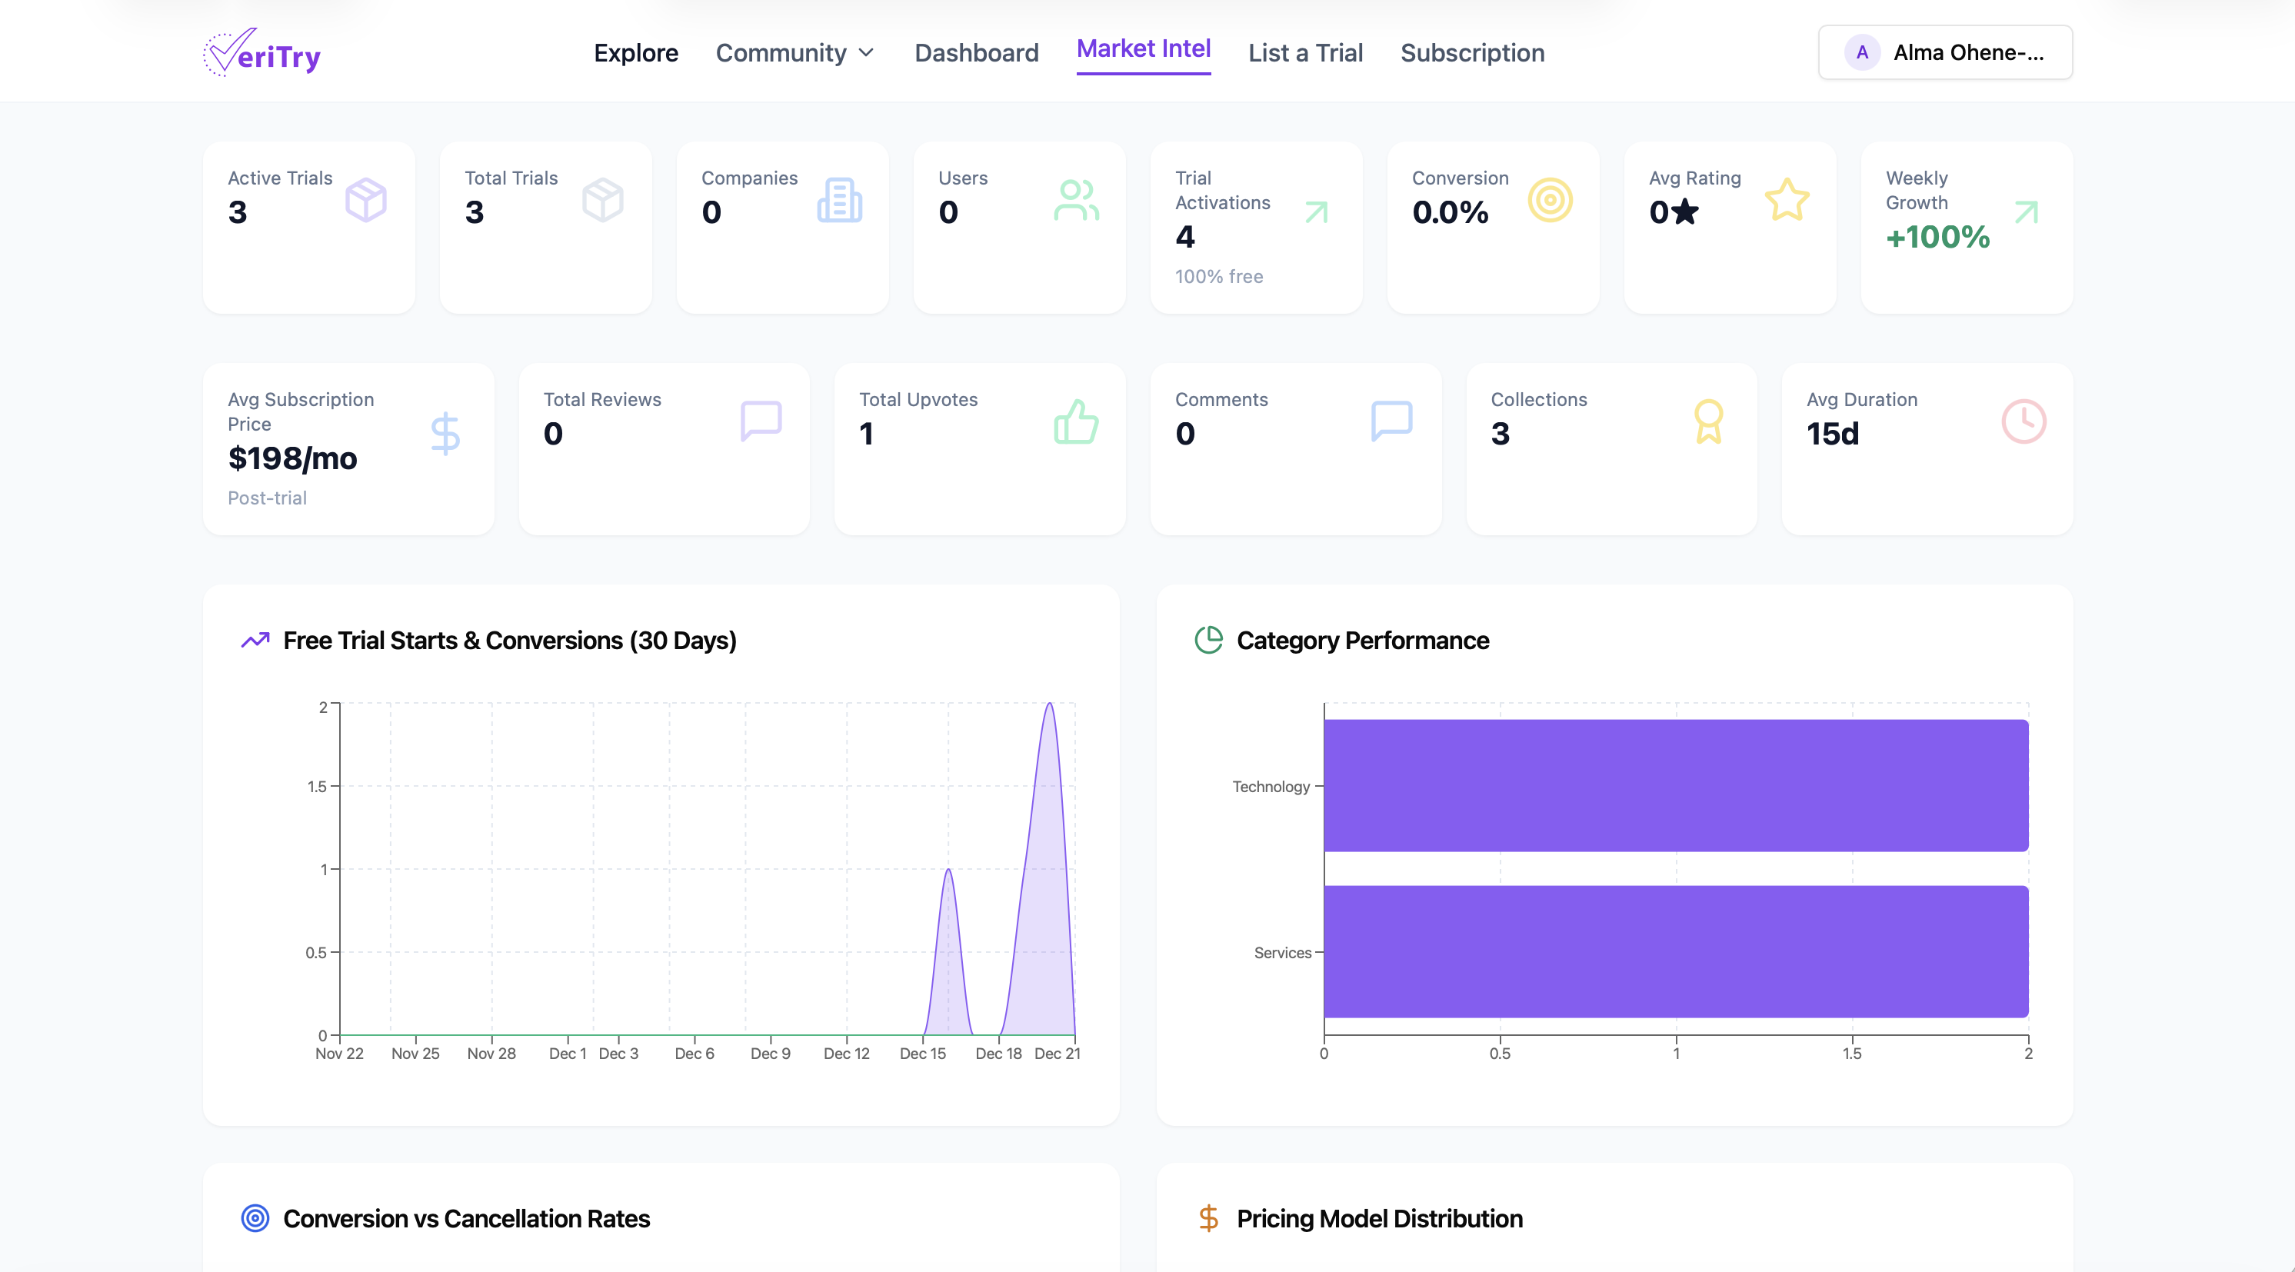Click the Total Upvotes thumbs-up icon
2295x1272 pixels.
[x=1075, y=421]
